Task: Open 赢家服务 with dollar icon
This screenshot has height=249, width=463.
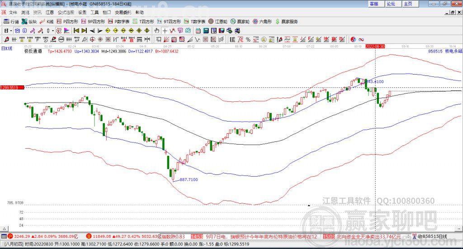Action: coord(286,22)
